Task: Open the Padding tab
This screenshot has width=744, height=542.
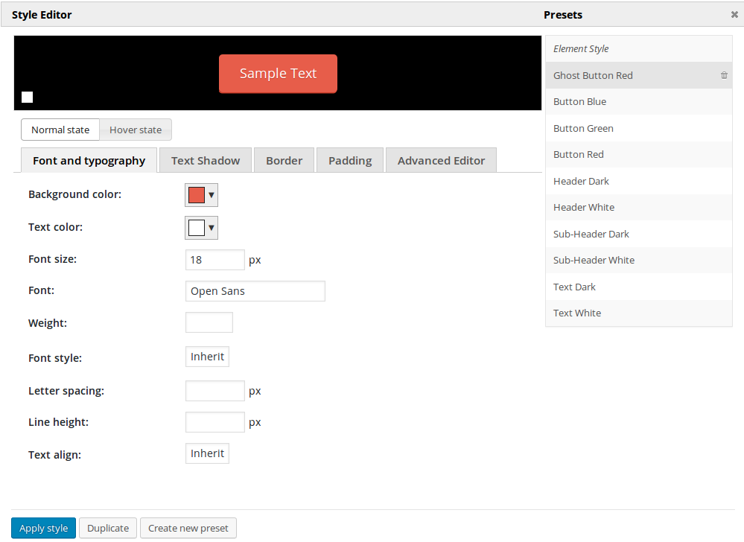Action: tap(349, 159)
